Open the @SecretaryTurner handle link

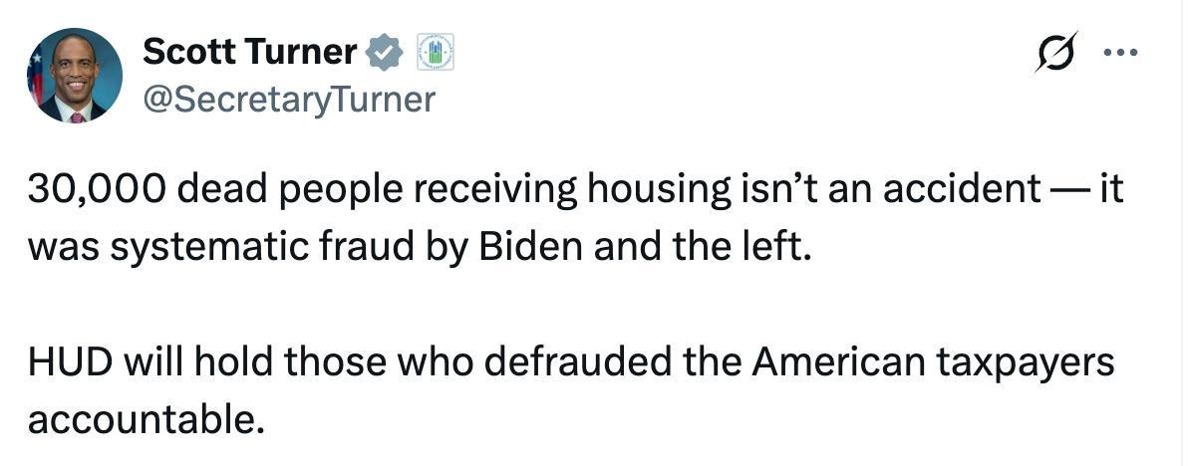289,99
